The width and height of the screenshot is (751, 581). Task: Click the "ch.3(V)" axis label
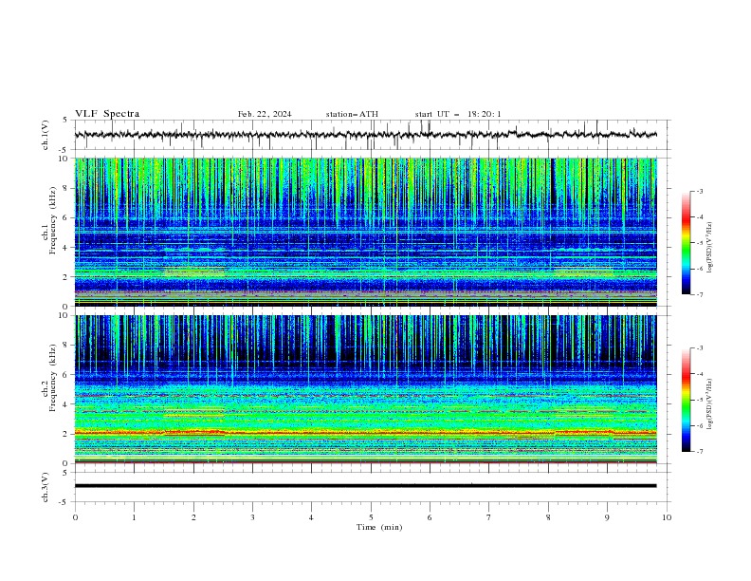(46, 488)
